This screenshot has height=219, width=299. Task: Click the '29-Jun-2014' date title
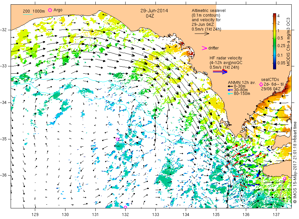click(154, 11)
